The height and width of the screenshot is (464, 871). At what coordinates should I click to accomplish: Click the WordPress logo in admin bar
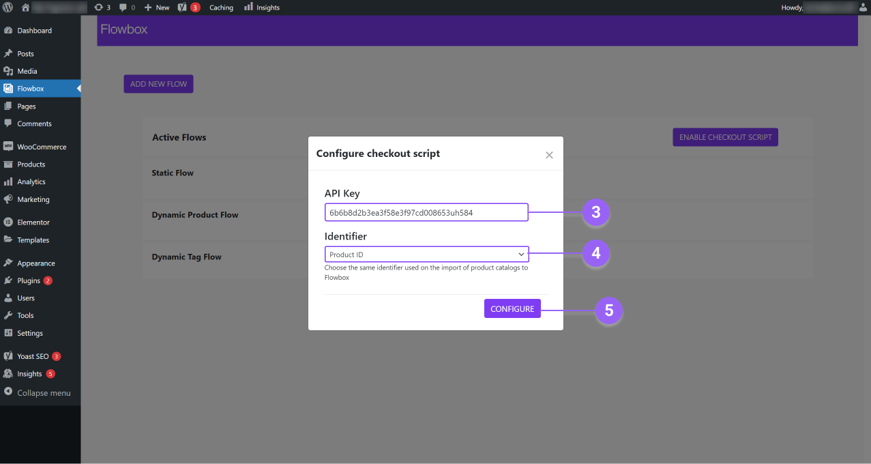(x=8, y=8)
